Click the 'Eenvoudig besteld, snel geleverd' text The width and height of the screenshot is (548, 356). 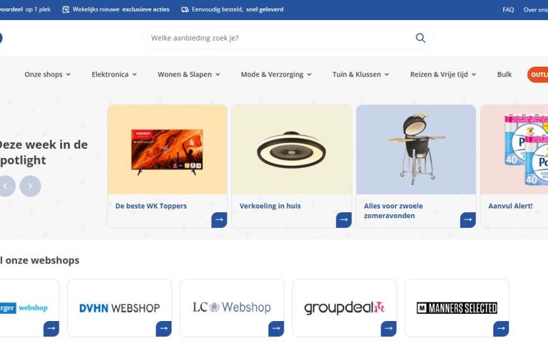(238, 10)
